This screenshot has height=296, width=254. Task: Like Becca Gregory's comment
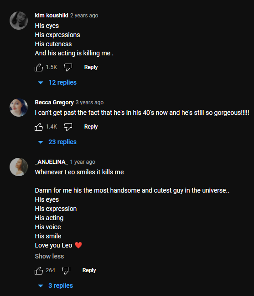(39, 127)
